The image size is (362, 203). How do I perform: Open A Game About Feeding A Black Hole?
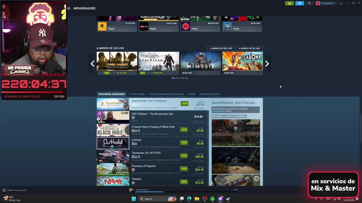coord(152,130)
